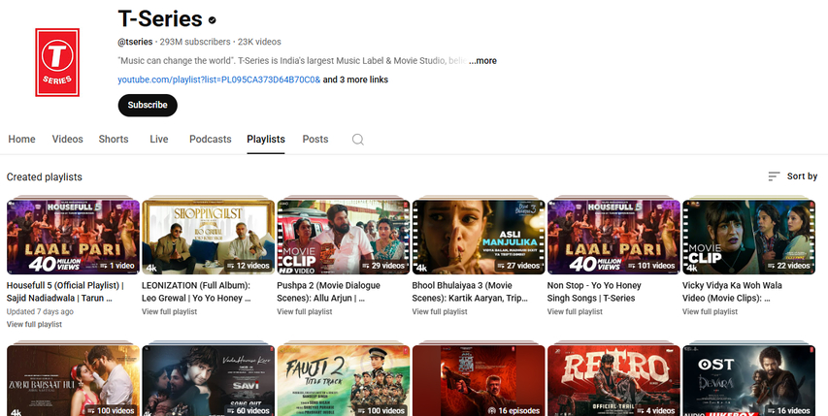Screen dimensions: 828x416
Task: Click 'Updated 7 days ago' text
Action: [40, 311]
